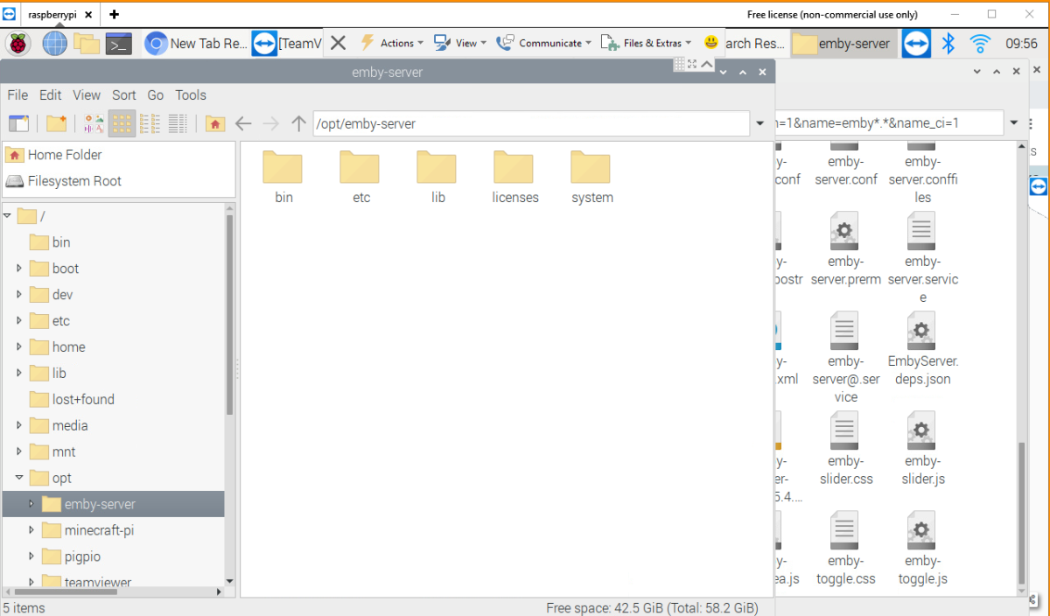Screen dimensions: 1050x616
Task: Navigate back with the left arrow
Action: tap(243, 124)
